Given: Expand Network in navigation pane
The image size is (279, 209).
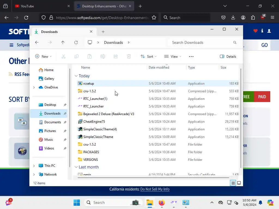Looking at the screenshot, I should pos(34,174).
